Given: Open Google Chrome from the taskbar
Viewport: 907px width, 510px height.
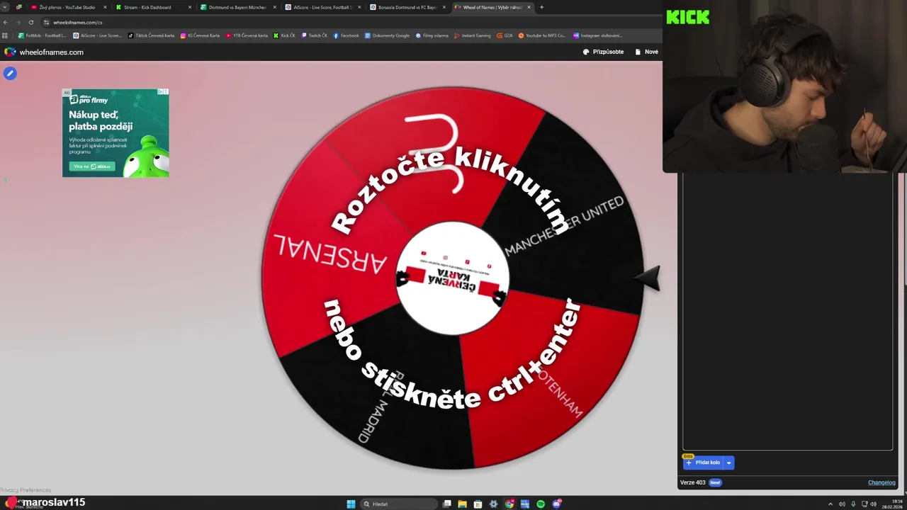Looking at the screenshot, I should click(509, 504).
